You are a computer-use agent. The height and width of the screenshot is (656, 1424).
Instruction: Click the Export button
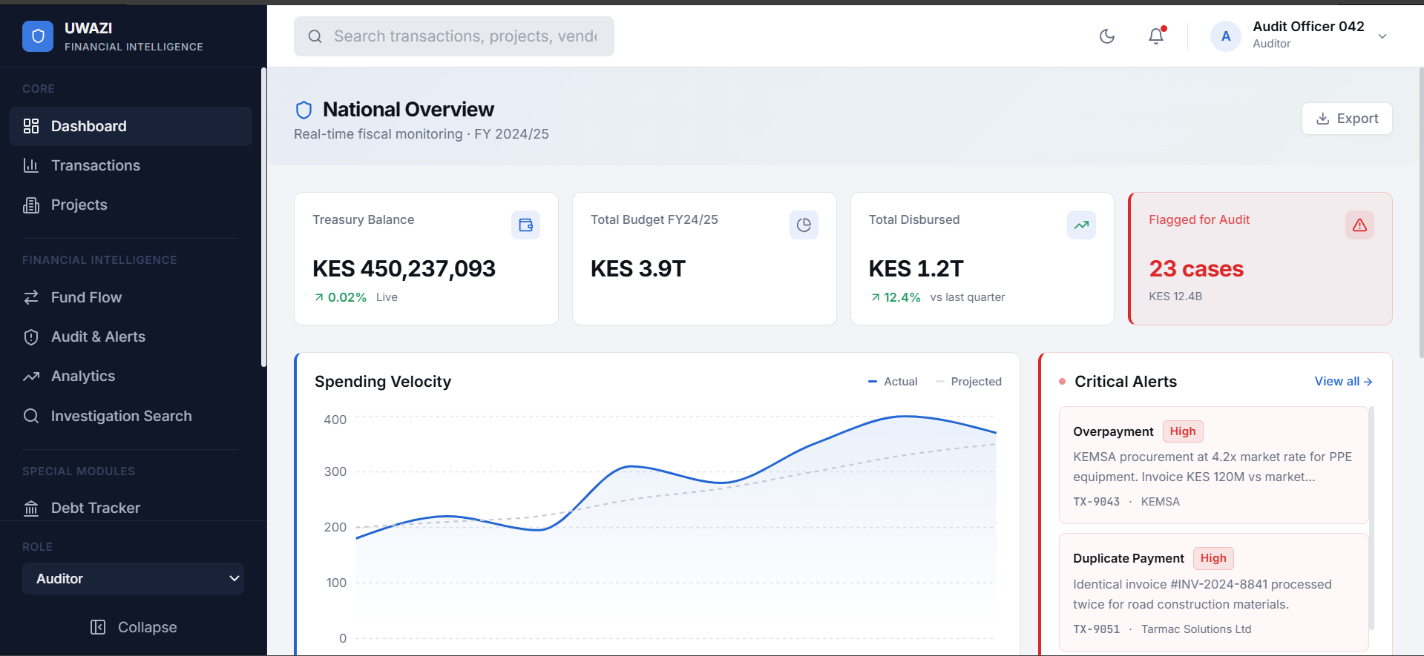1347,119
